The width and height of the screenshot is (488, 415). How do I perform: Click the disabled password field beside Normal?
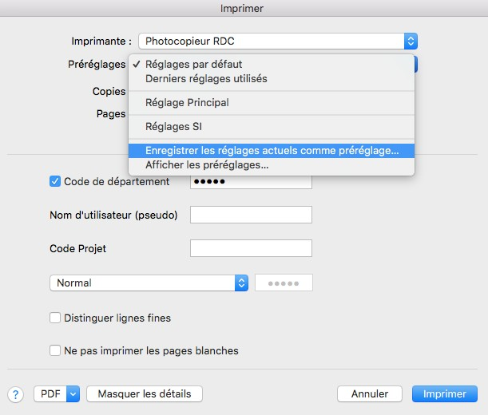click(x=284, y=283)
